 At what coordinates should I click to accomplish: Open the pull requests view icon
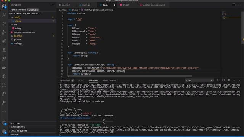click(x=4, y=85)
